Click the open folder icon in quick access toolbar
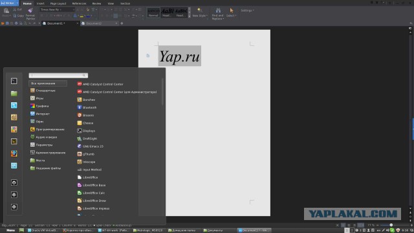414x233 pixels. coord(3,23)
